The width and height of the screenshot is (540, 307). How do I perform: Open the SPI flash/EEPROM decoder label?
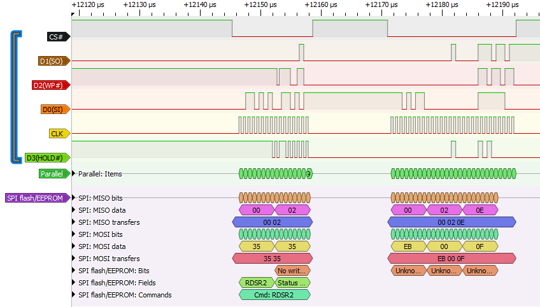38,198
